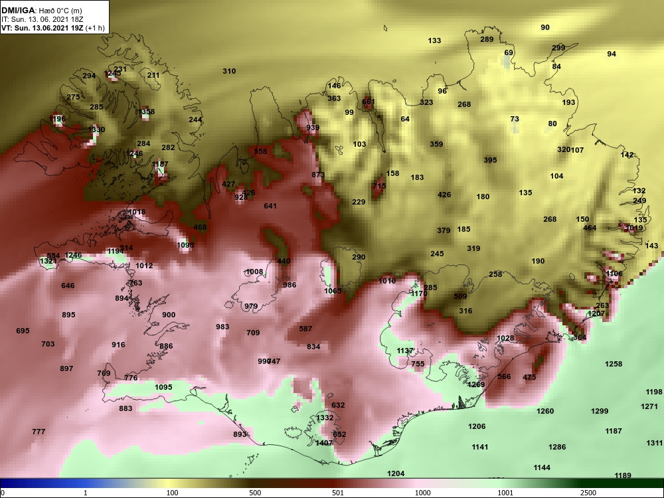Click the map value 1137
664x498 pixels.
coord(405,351)
